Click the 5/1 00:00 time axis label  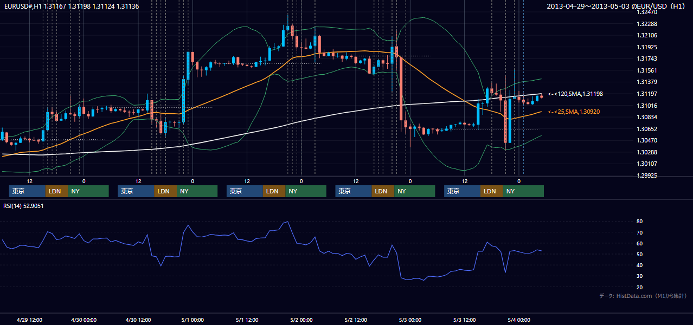[193, 320]
